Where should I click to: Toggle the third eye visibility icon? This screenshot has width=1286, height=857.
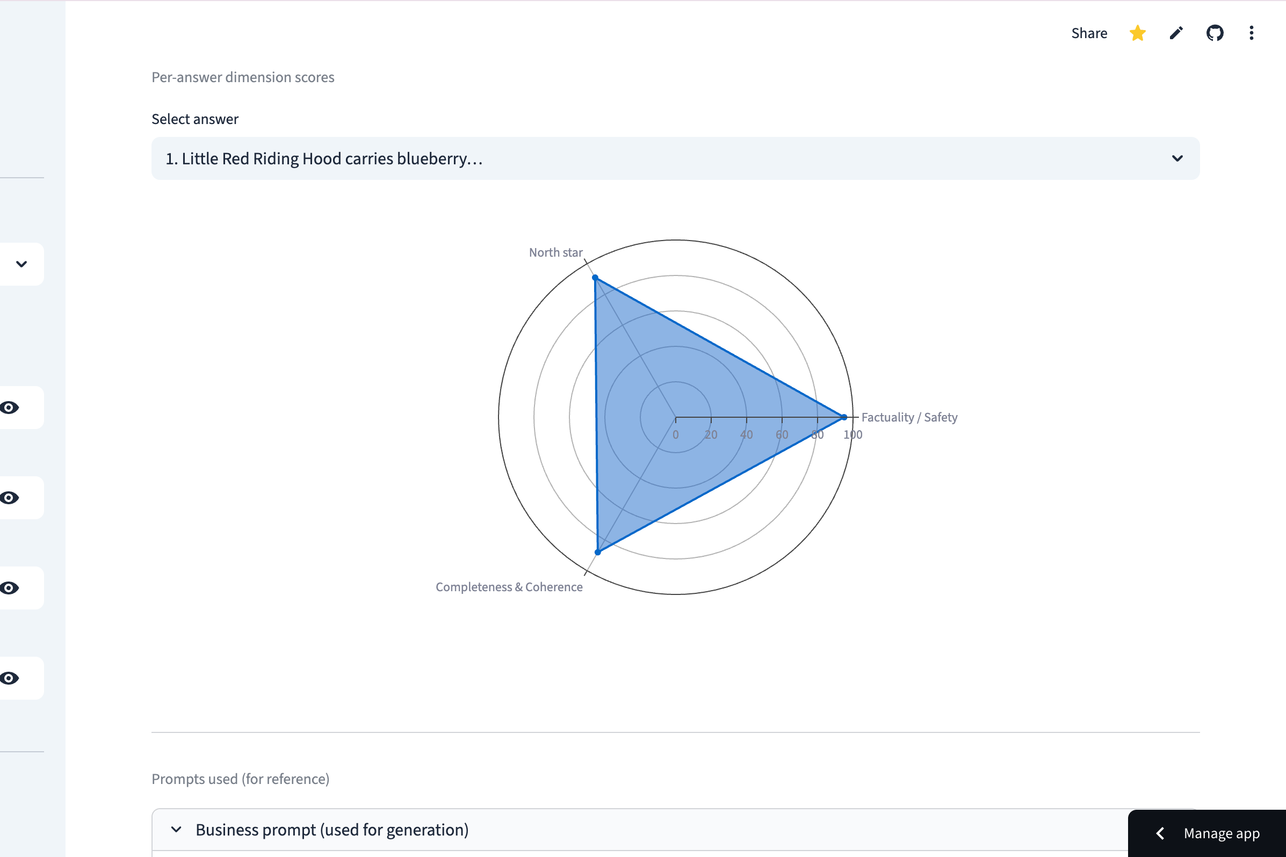click(10, 588)
